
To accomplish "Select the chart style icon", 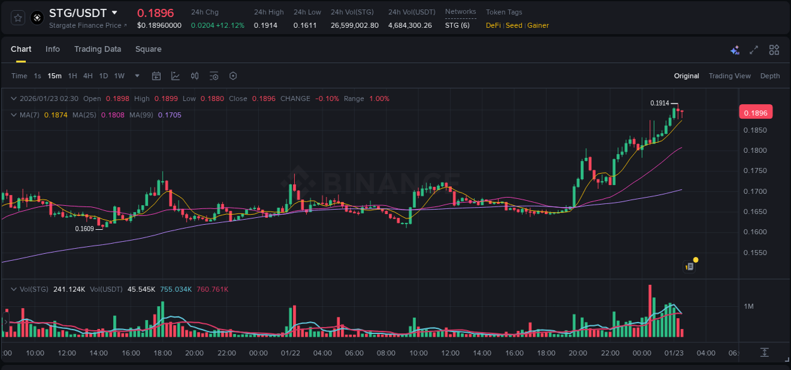I will 175,76.
